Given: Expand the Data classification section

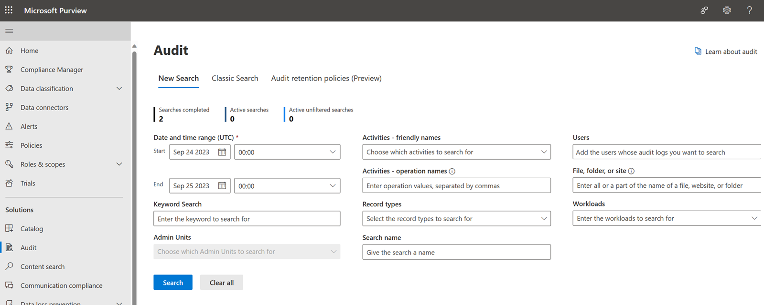Looking at the screenshot, I should click(119, 89).
